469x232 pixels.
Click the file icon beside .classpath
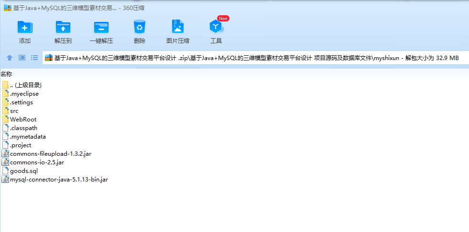click(x=5, y=128)
